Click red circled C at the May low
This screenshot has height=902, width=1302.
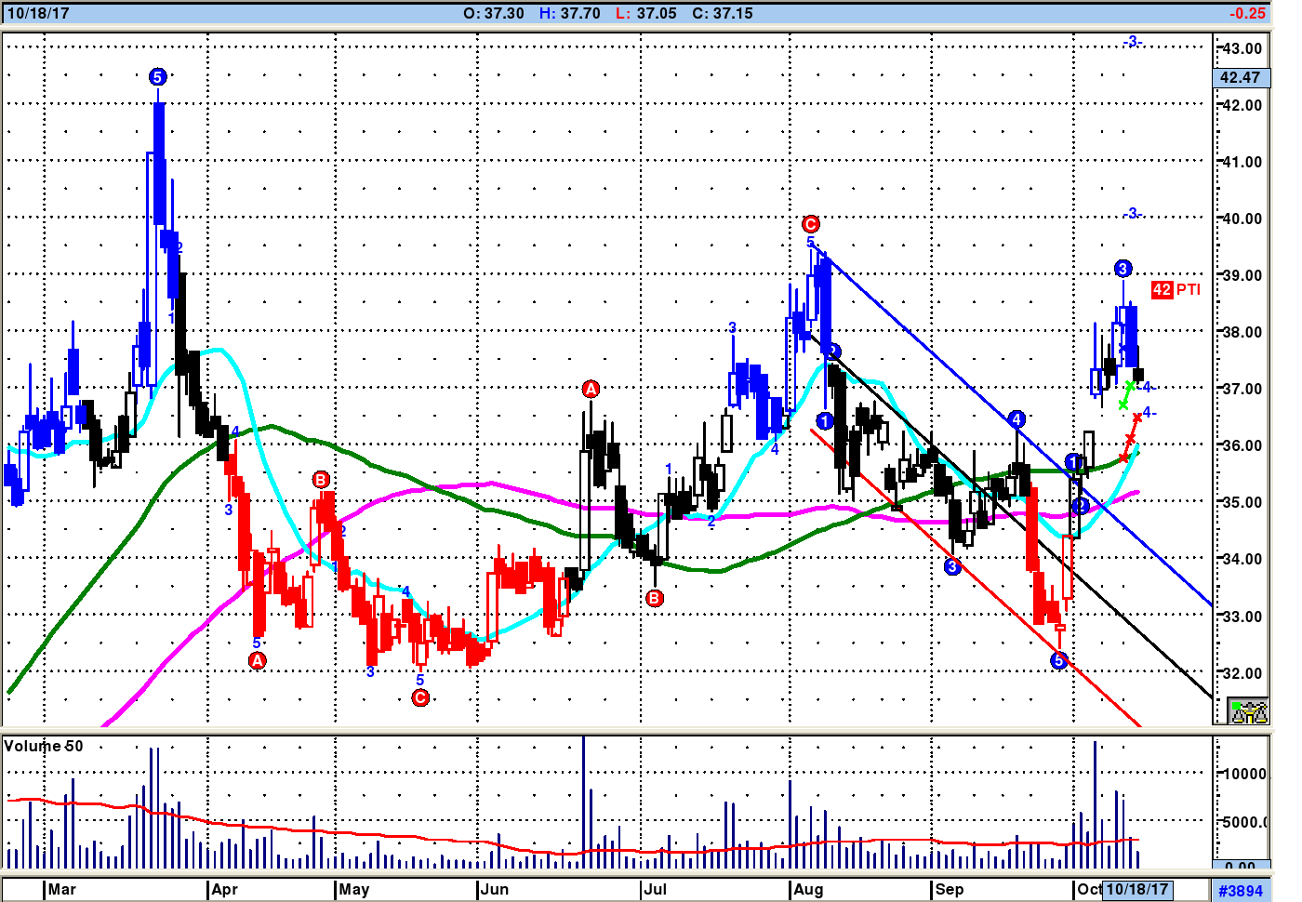point(420,697)
